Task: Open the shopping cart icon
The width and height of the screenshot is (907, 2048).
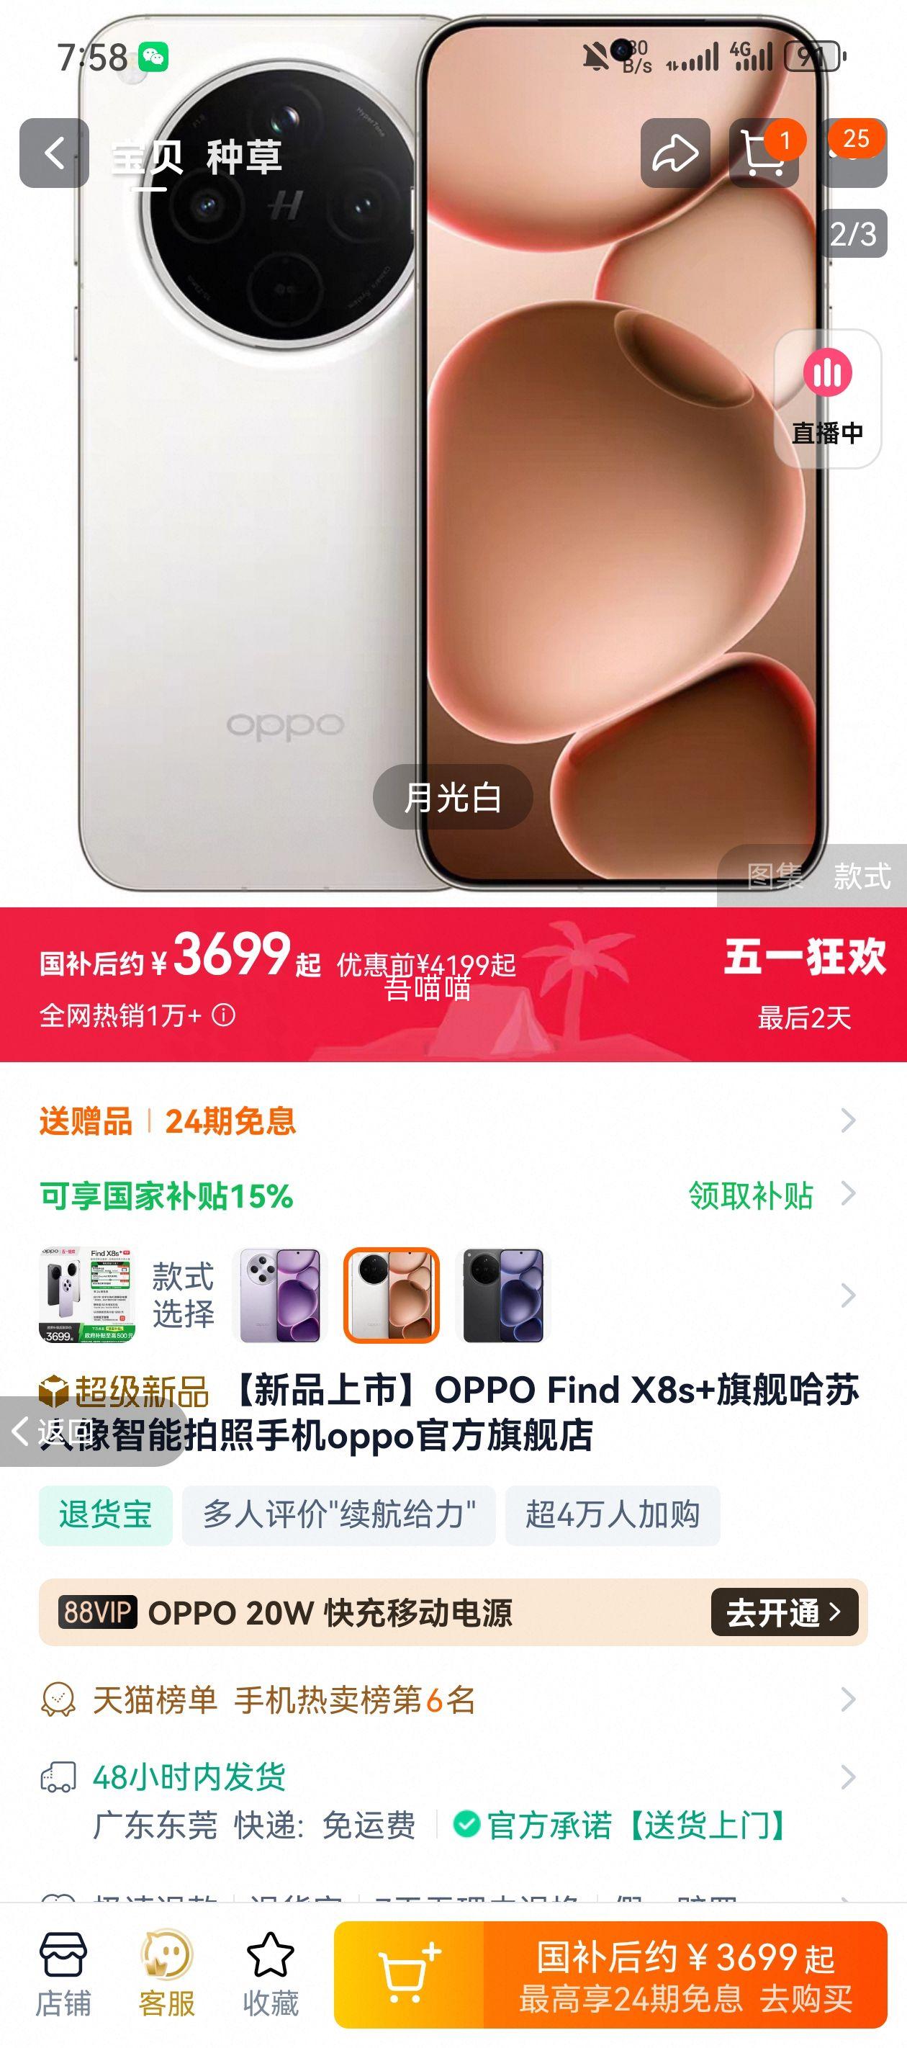Action: click(x=763, y=153)
